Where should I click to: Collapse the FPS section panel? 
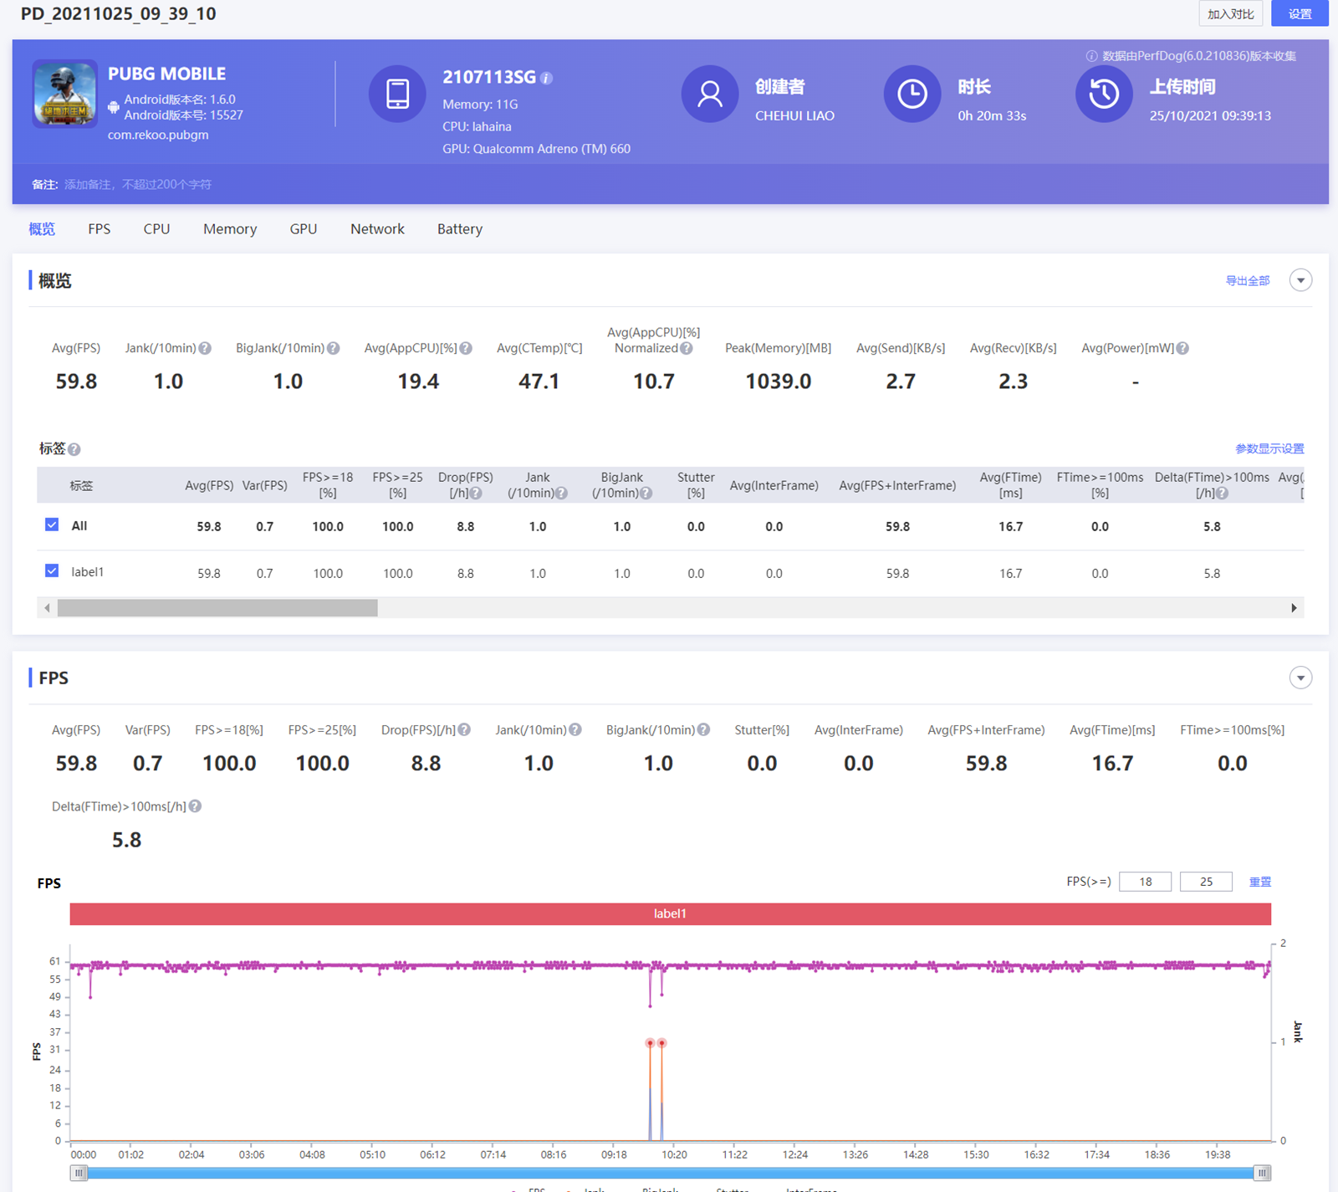(x=1300, y=678)
